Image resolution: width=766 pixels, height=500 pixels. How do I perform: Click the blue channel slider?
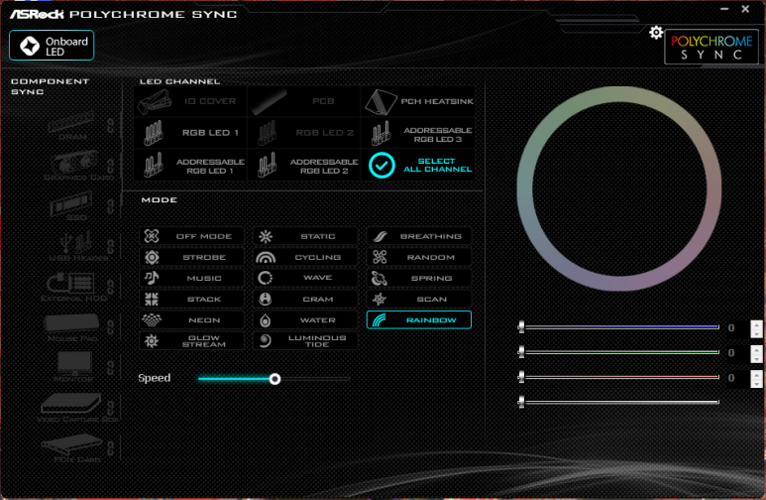619,326
